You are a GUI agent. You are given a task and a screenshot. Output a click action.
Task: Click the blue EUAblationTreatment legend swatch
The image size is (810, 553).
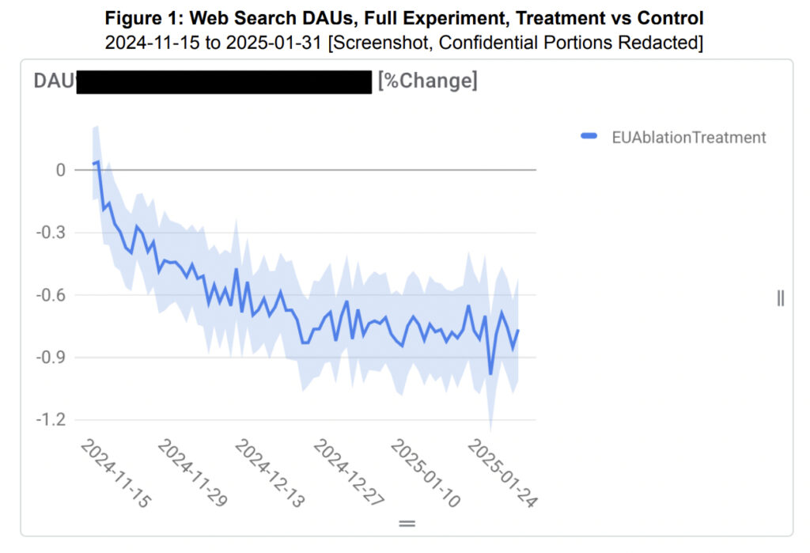tap(589, 137)
